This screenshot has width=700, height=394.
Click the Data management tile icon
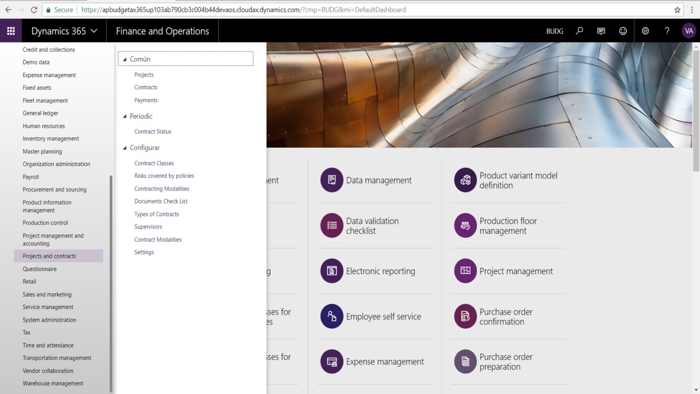click(332, 180)
